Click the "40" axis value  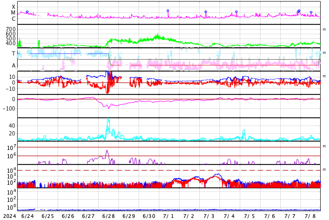point(12,126)
